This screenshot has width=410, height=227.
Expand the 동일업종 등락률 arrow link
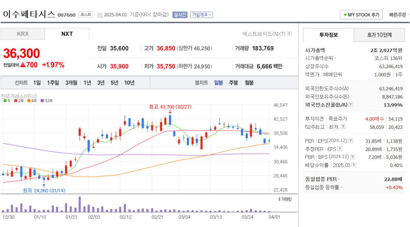pos(341,187)
